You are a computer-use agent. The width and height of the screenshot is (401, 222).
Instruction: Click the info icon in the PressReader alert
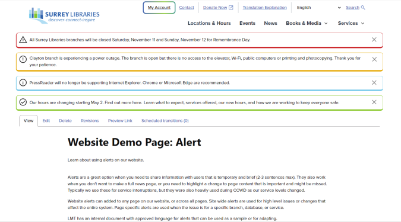[23, 83]
